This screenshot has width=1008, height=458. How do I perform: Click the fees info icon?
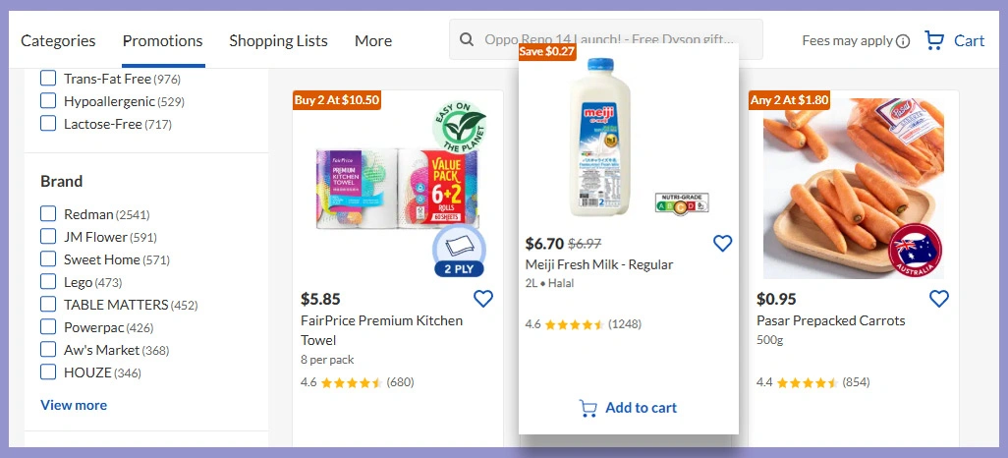pos(903,41)
